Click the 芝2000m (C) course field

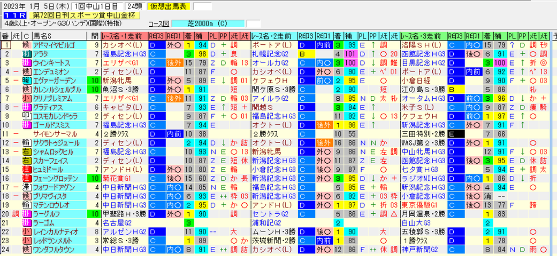(208, 24)
